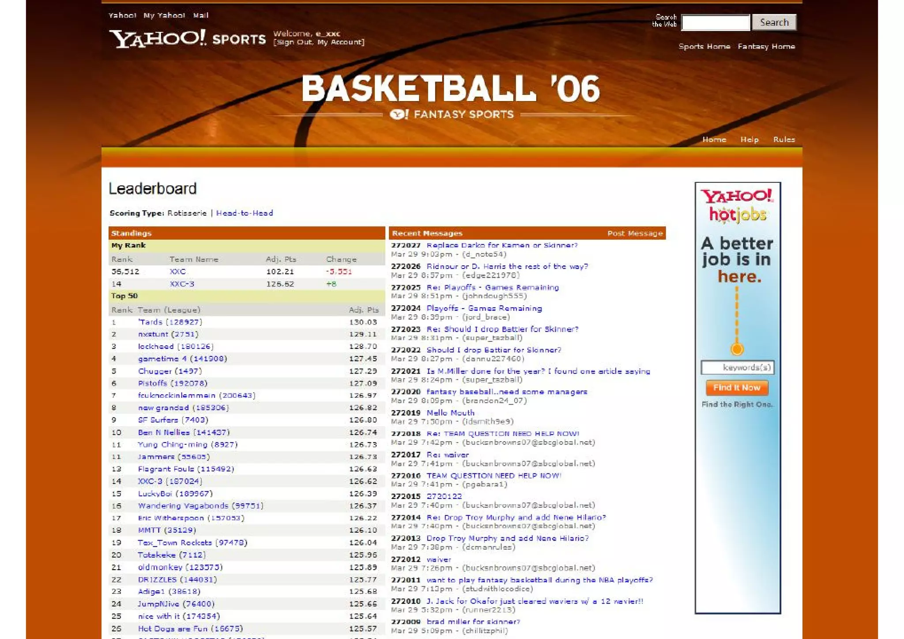The width and height of the screenshot is (904, 639).
Task: Open the Rules menu item
Action: pyautogui.click(x=783, y=140)
